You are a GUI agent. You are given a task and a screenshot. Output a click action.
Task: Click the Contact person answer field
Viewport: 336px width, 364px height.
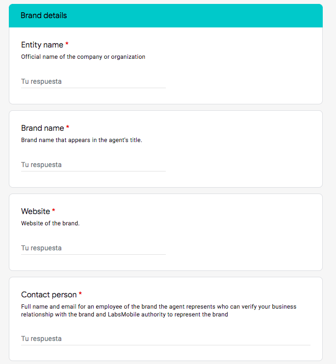point(166,339)
